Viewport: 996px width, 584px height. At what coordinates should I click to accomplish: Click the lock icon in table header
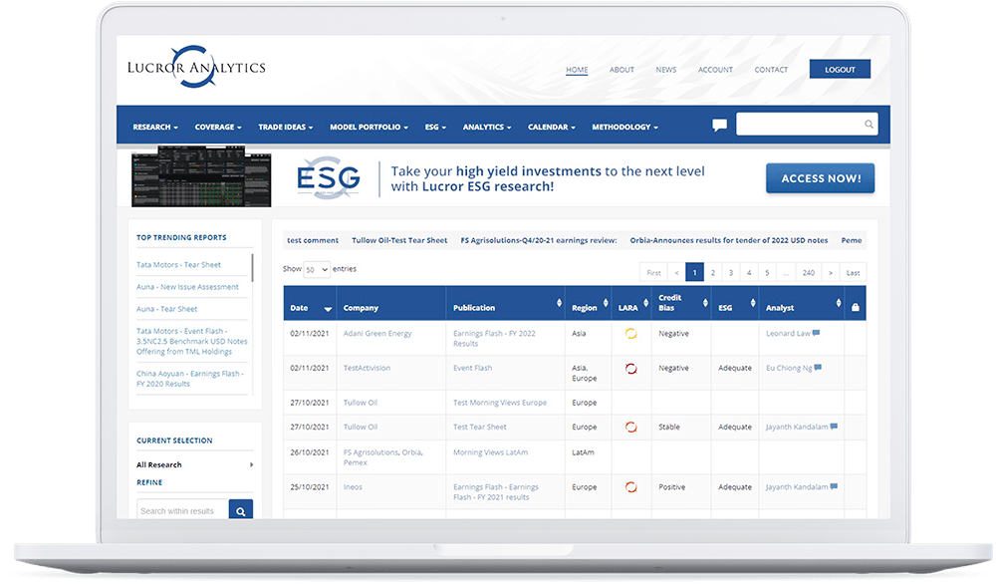pos(855,308)
